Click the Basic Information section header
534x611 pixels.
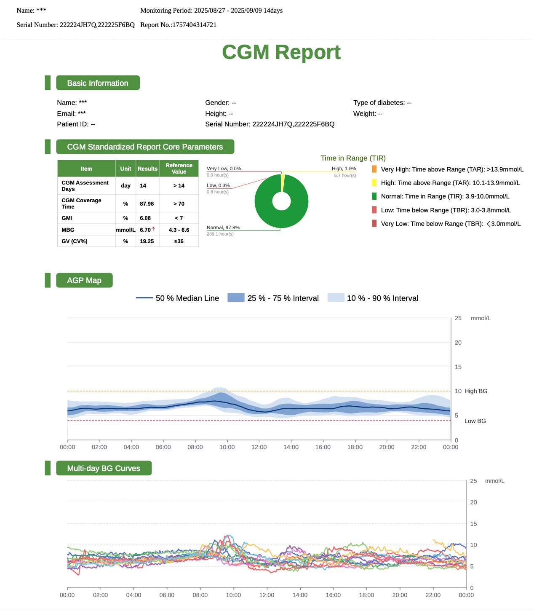pos(98,83)
